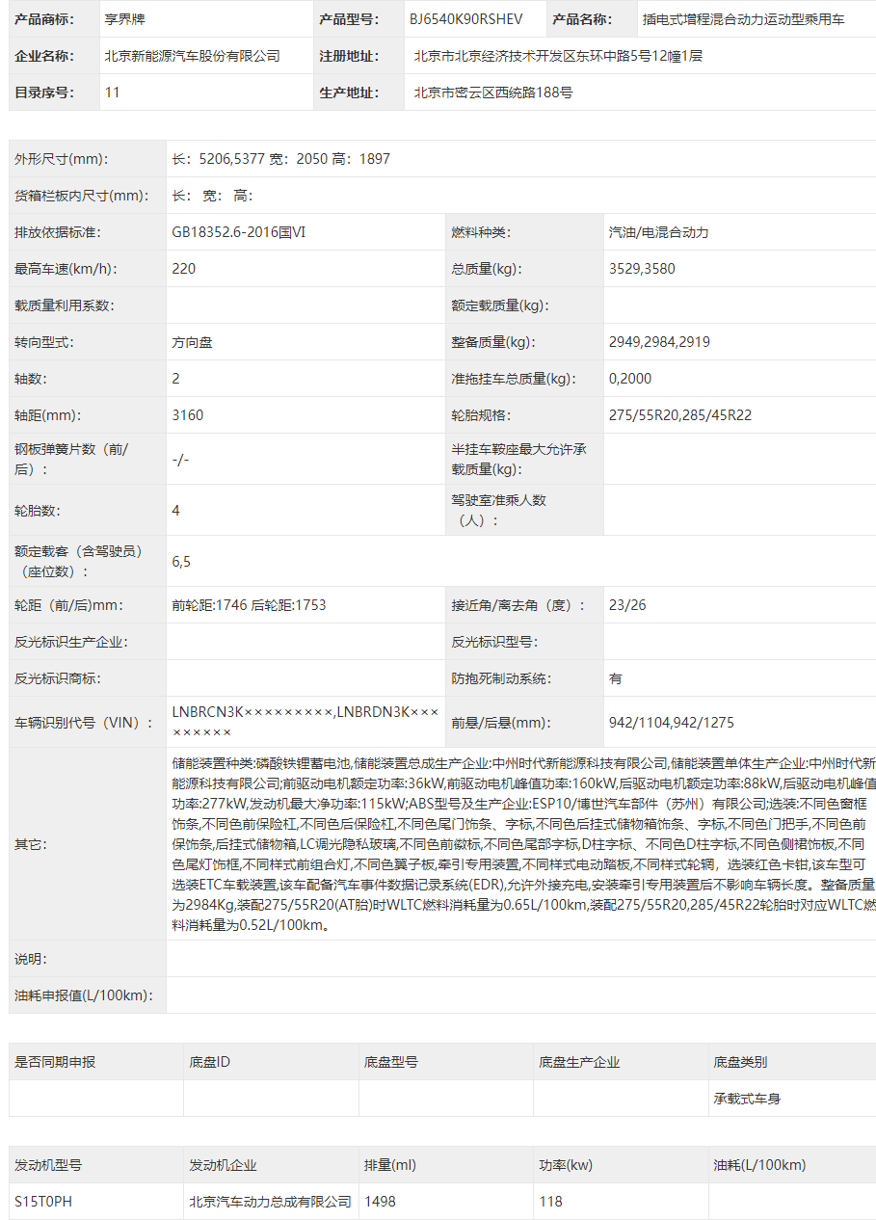Click the 载质量利用系数 label

(x=64, y=305)
